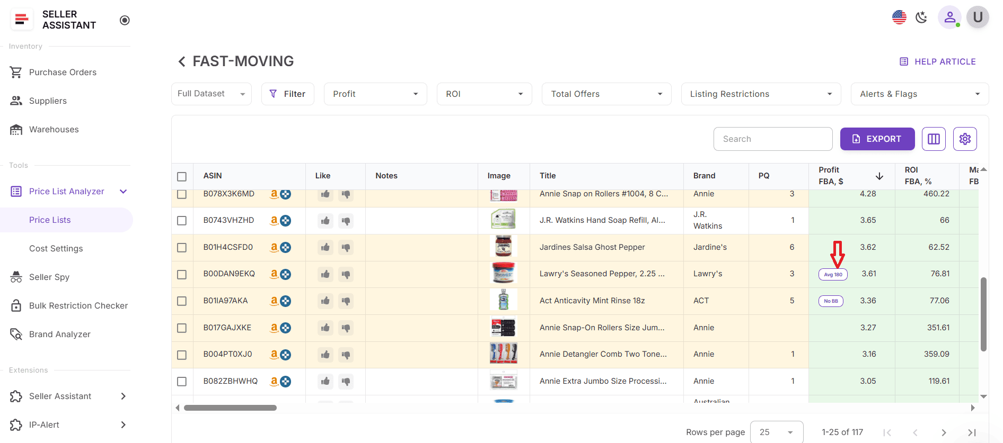
Task: Select checkbox for ASIN B00DAN9EKQ
Action: [182, 274]
